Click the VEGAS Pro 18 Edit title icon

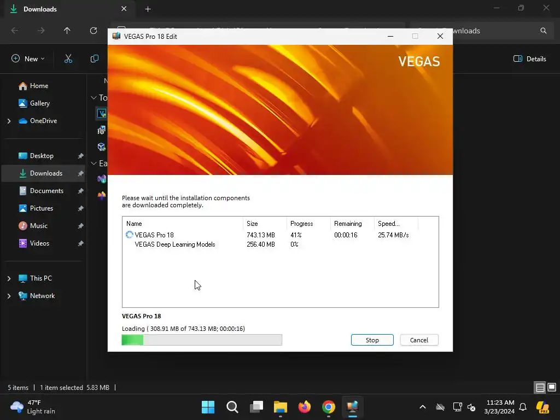click(x=116, y=36)
